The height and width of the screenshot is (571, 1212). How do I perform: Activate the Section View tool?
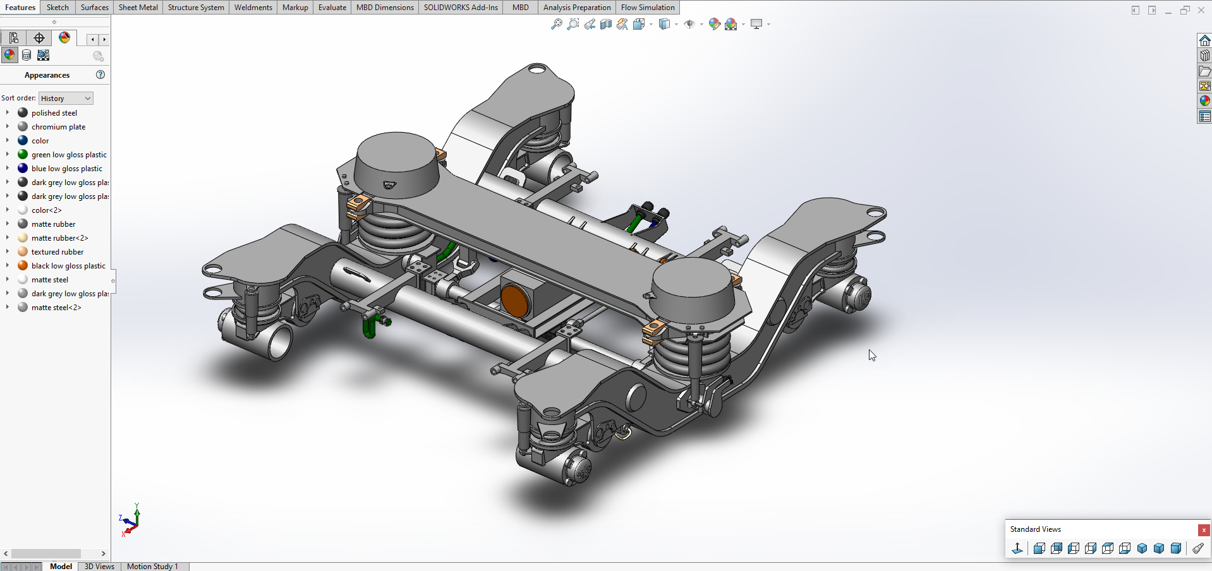coord(606,25)
